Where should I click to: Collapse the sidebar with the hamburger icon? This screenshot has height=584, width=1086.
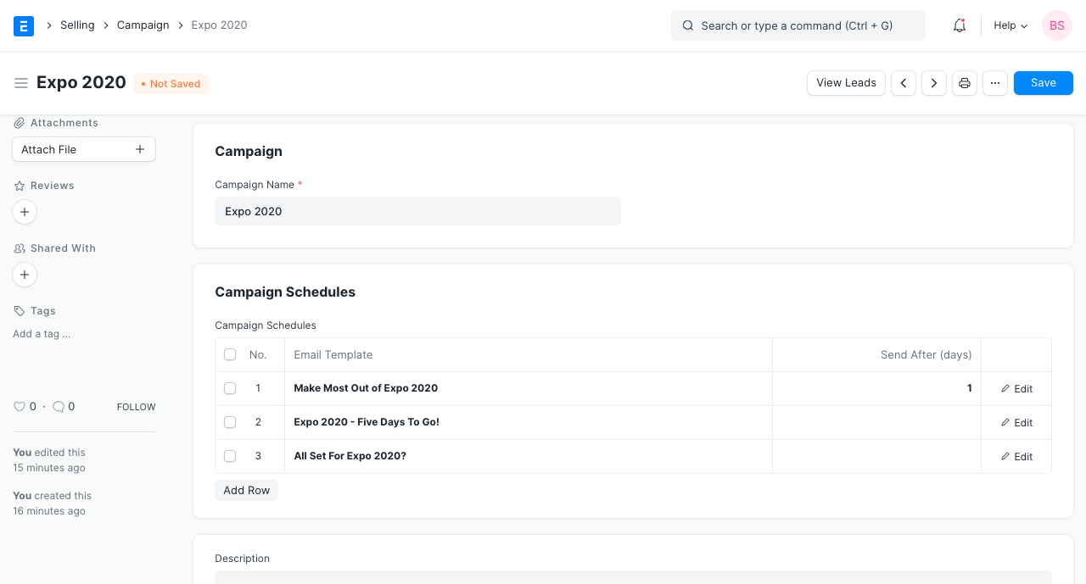point(21,82)
